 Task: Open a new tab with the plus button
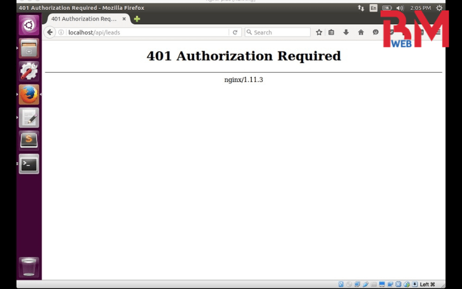click(x=137, y=19)
